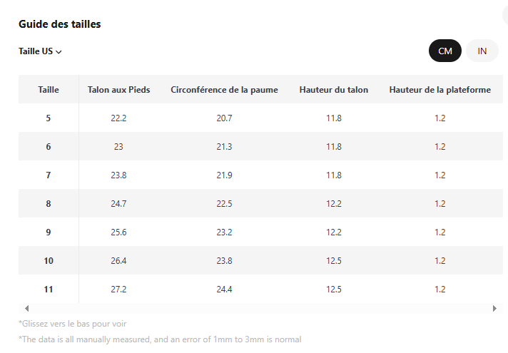Click the Hauteur du talon header
Screen dimensions: 508x353
click(334, 90)
